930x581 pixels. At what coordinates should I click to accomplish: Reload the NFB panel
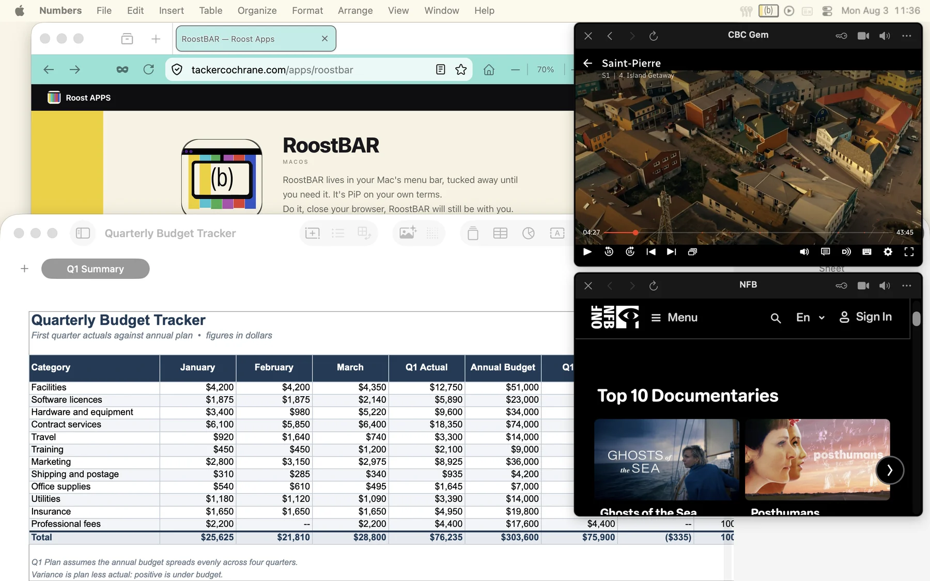click(653, 286)
